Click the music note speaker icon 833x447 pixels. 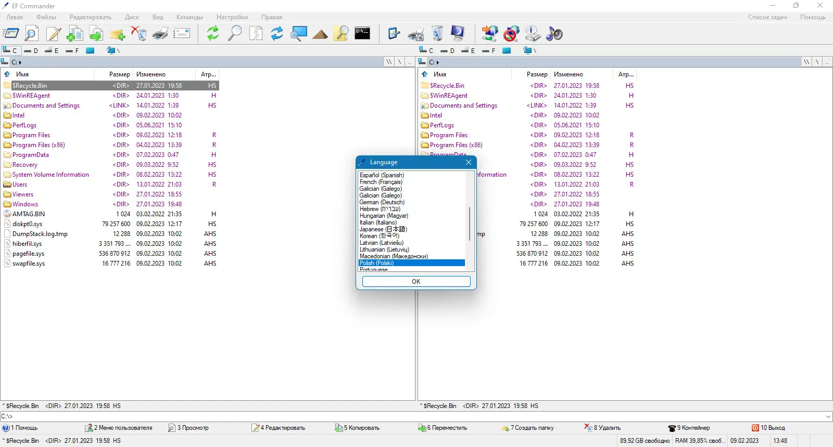pyautogui.click(x=554, y=34)
